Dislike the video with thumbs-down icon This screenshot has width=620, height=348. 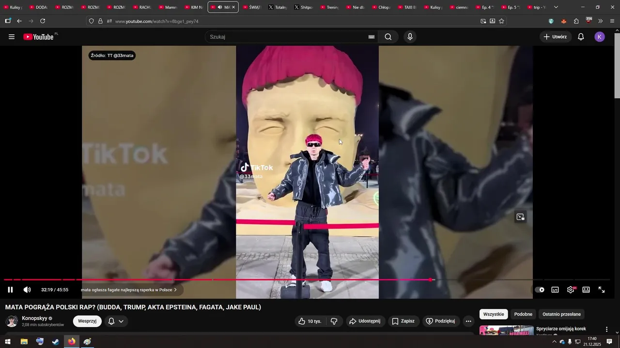point(334,321)
